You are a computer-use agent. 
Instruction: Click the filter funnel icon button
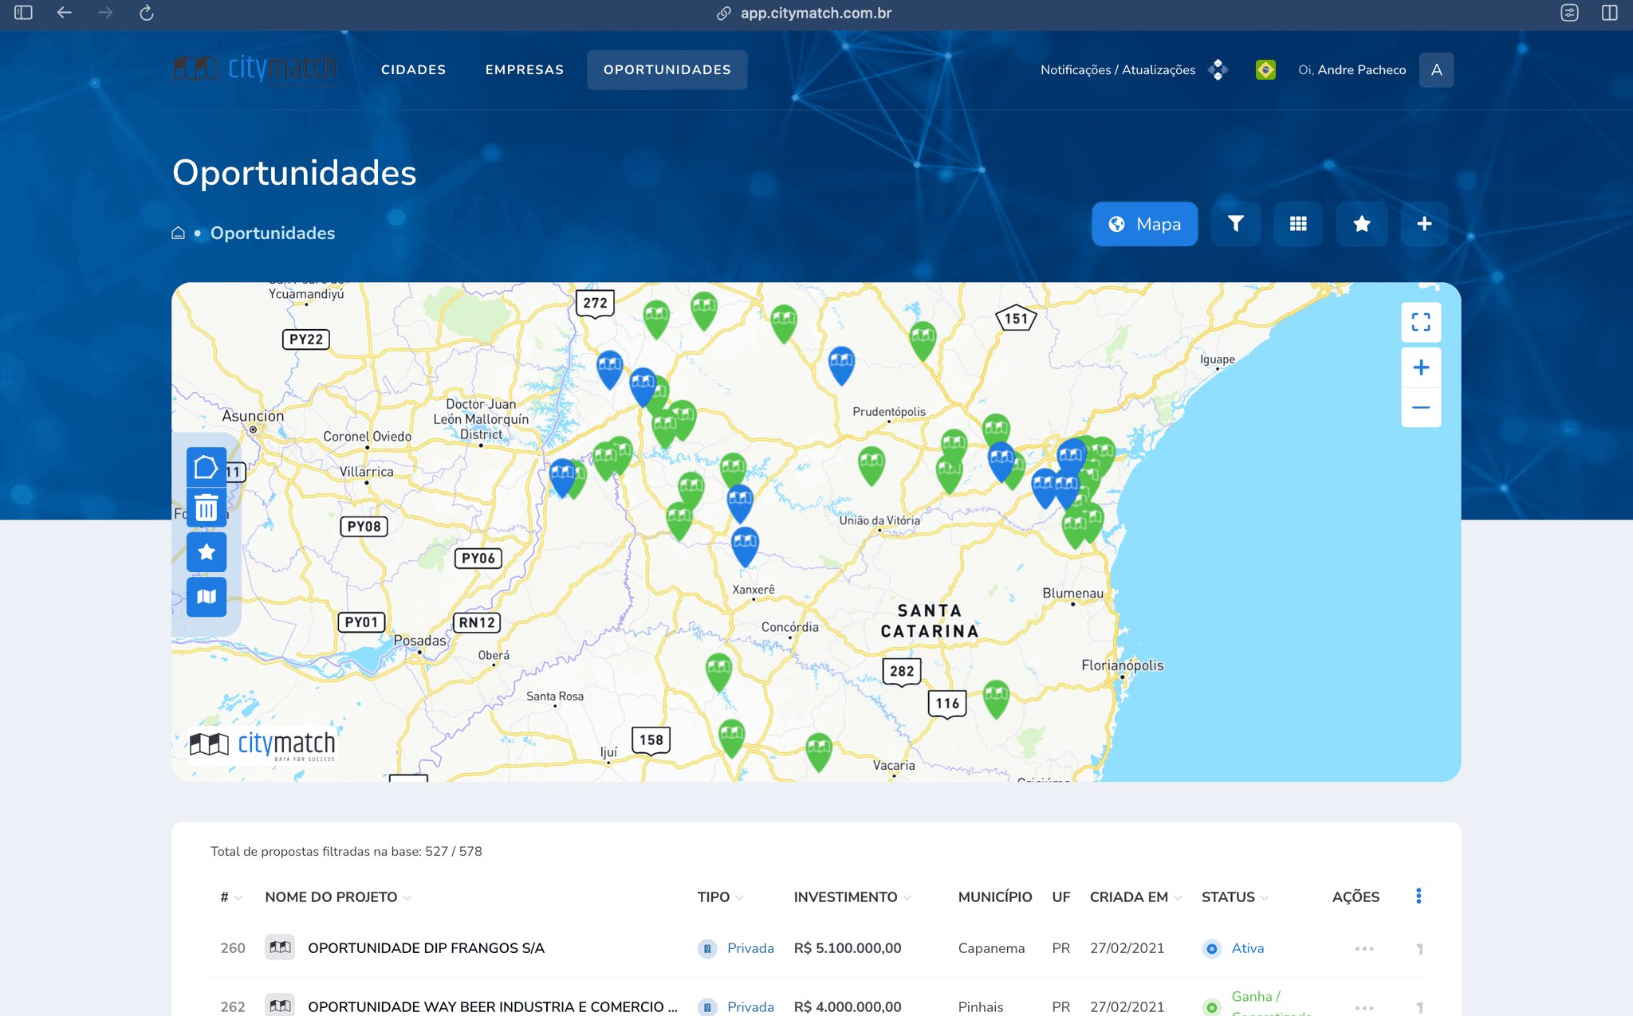coord(1235,224)
